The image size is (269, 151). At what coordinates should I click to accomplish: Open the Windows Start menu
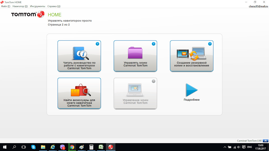(x=5, y=147)
